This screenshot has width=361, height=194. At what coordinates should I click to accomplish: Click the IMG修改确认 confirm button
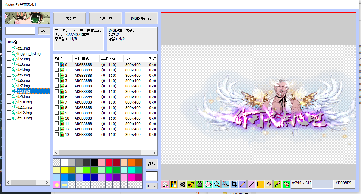[141, 18]
